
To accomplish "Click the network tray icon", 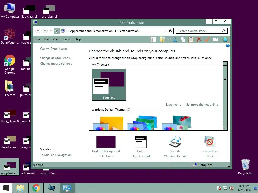I will (225, 188).
